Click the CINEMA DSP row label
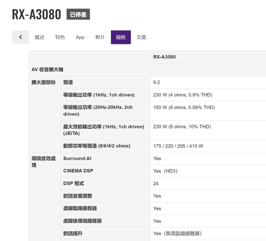 click(78, 171)
